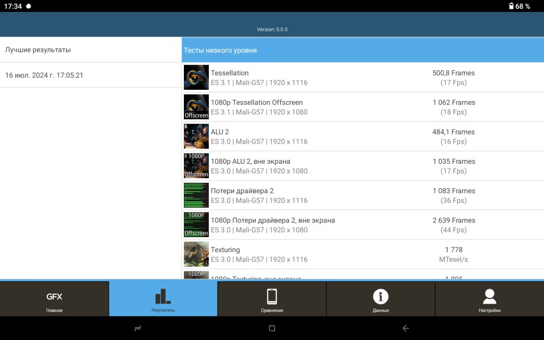This screenshot has height=340, width=544.
Task: Open the Данные info tab
Action: (x=381, y=299)
